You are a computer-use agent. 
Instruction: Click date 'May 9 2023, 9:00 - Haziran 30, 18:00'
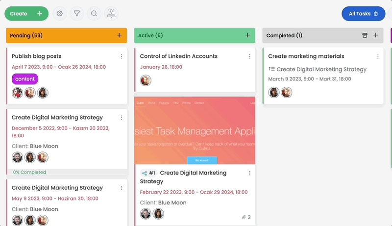pyautogui.click(x=55, y=199)
